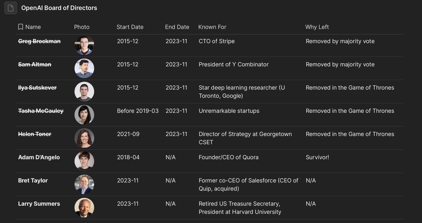This screenshot has width=422, height=223.
Task: Open the Start Date column header menu
Action: click(x=130, y=27)
